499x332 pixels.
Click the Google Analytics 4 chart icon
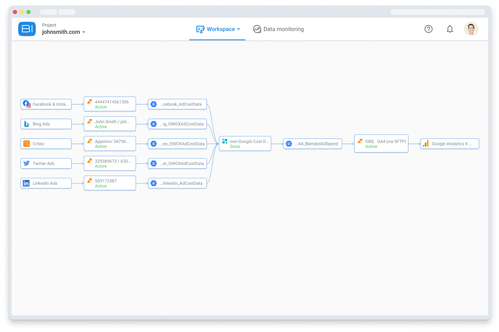coord(426,144)
